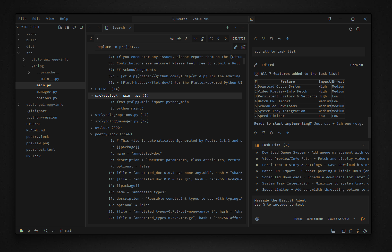The image size is (392, 252).
Task: Click the New File icon in YTDLP-GUI explorer
Action: click(x=60, y=27)
